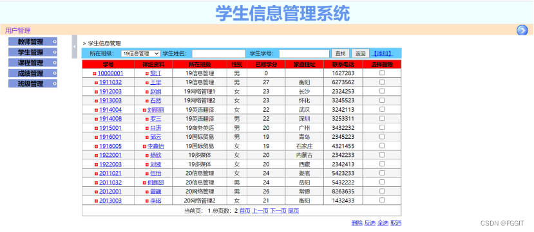Click the red plus icon beside 1913003

(96, 101)
